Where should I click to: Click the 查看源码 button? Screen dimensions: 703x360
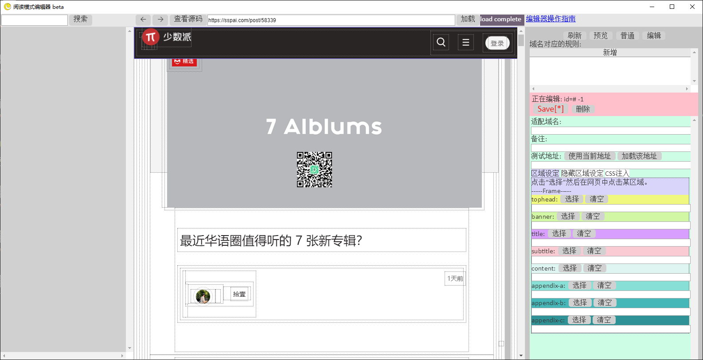click(188, 19)
